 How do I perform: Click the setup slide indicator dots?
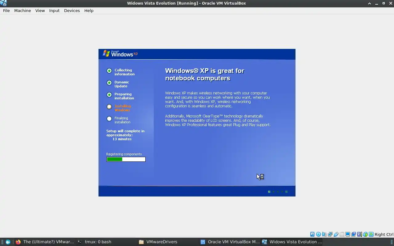pyautogui.click(x=278, y=192)
